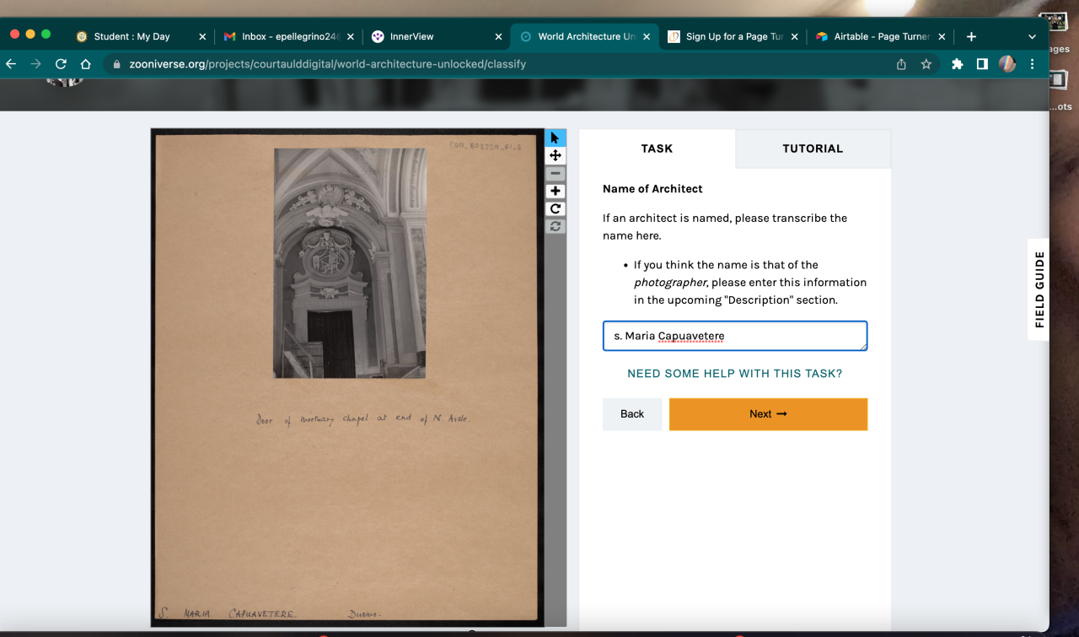Select the pan/move tool in image toolbar
This screenshot has height=637, width=1079.
coord(556,155)
